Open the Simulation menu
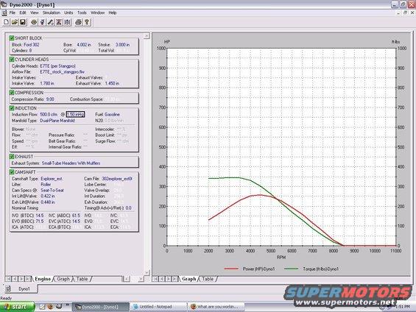The image size is (416, 312). pos(52,13)
